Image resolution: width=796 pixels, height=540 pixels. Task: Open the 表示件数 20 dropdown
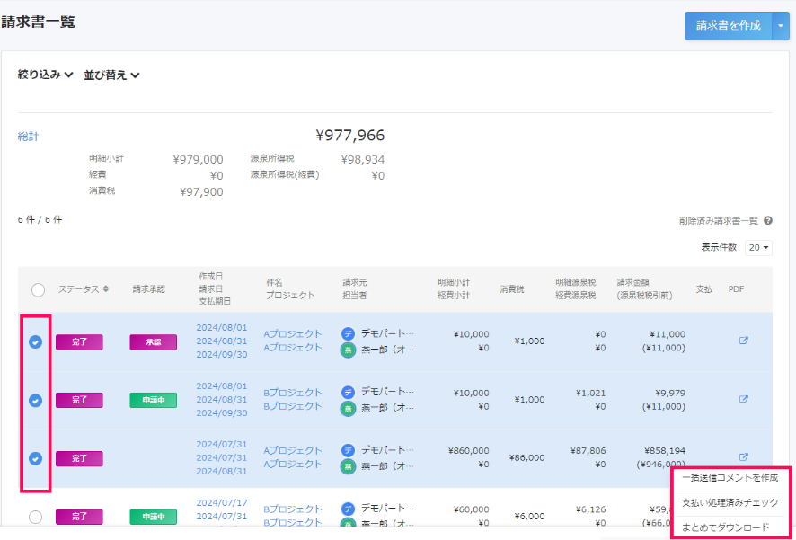tap(758, 248)
